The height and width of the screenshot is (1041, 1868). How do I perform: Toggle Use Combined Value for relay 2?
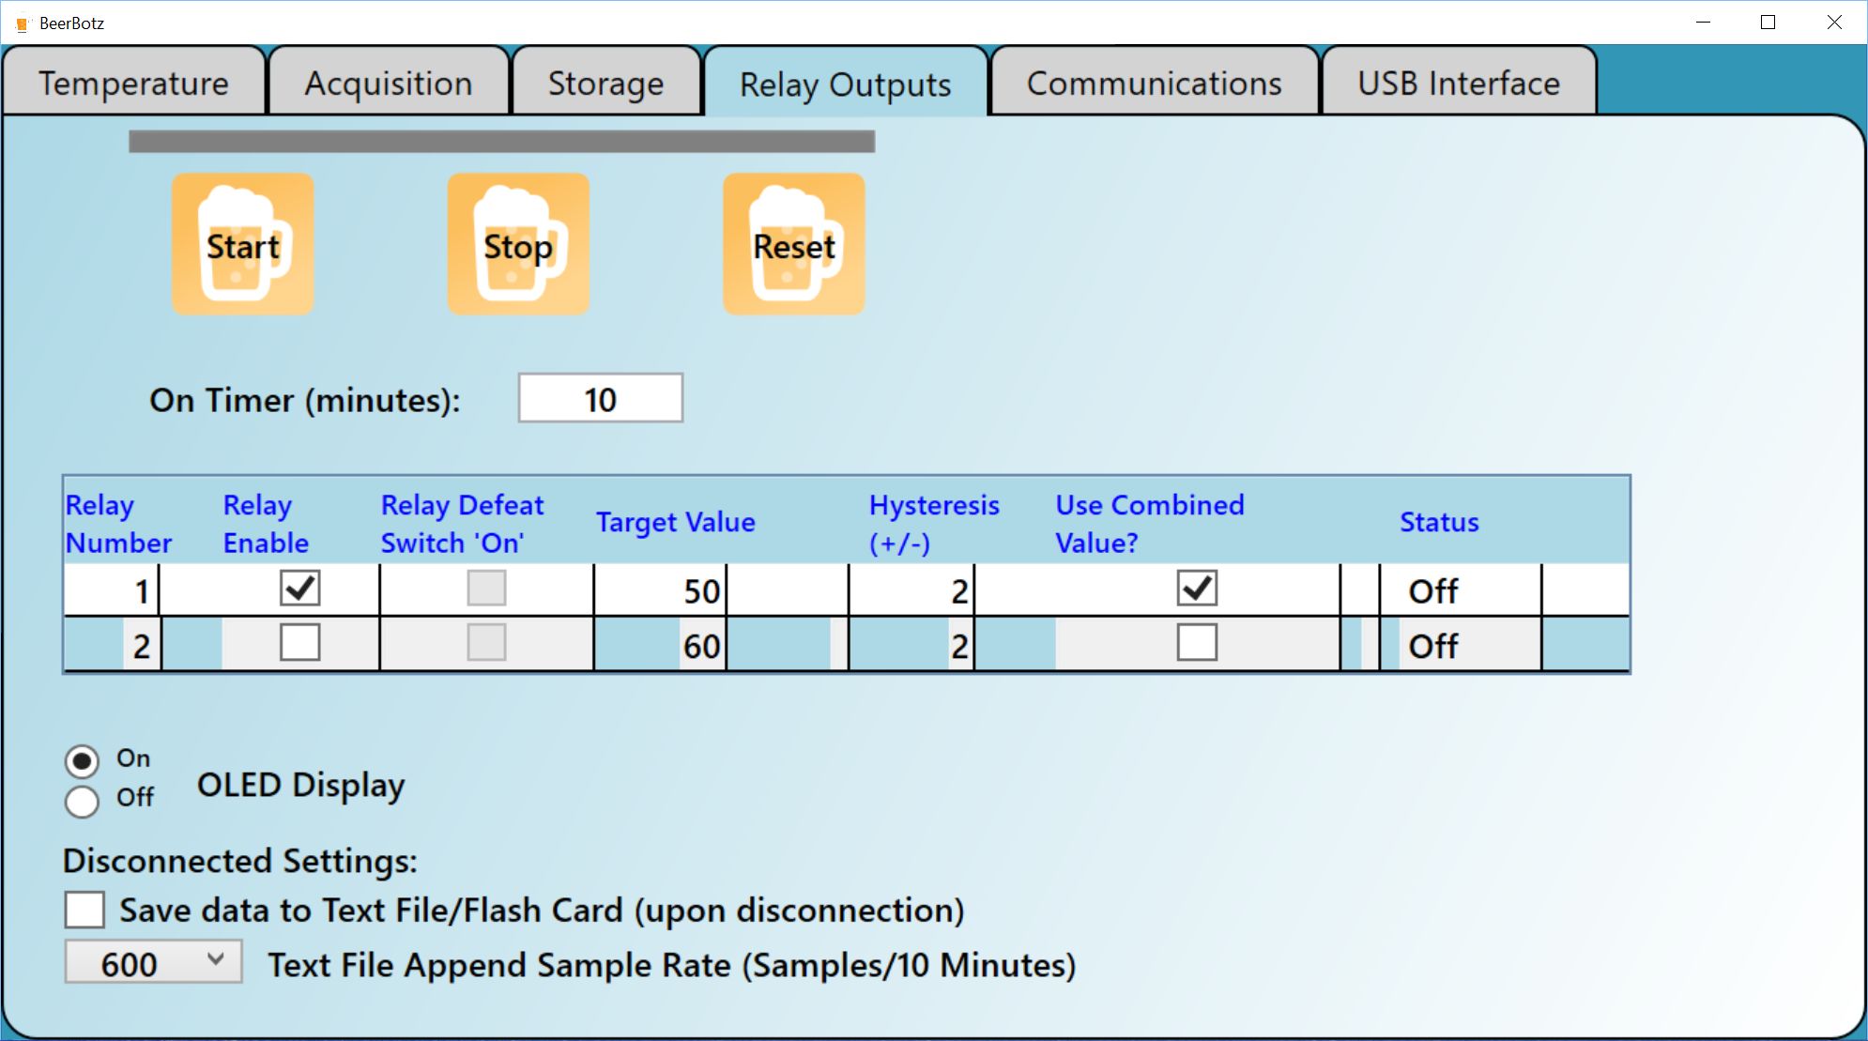click(x=1197, y=643)
